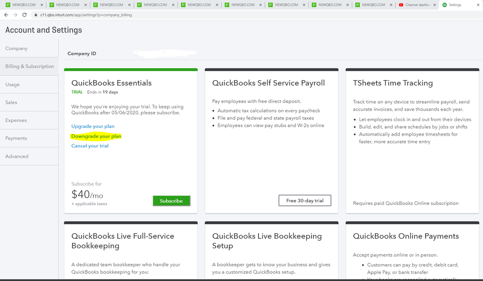This screenshot has height=281, width=483.
Task: Click the green Subscribe button
Action: (x=171, y=201)
